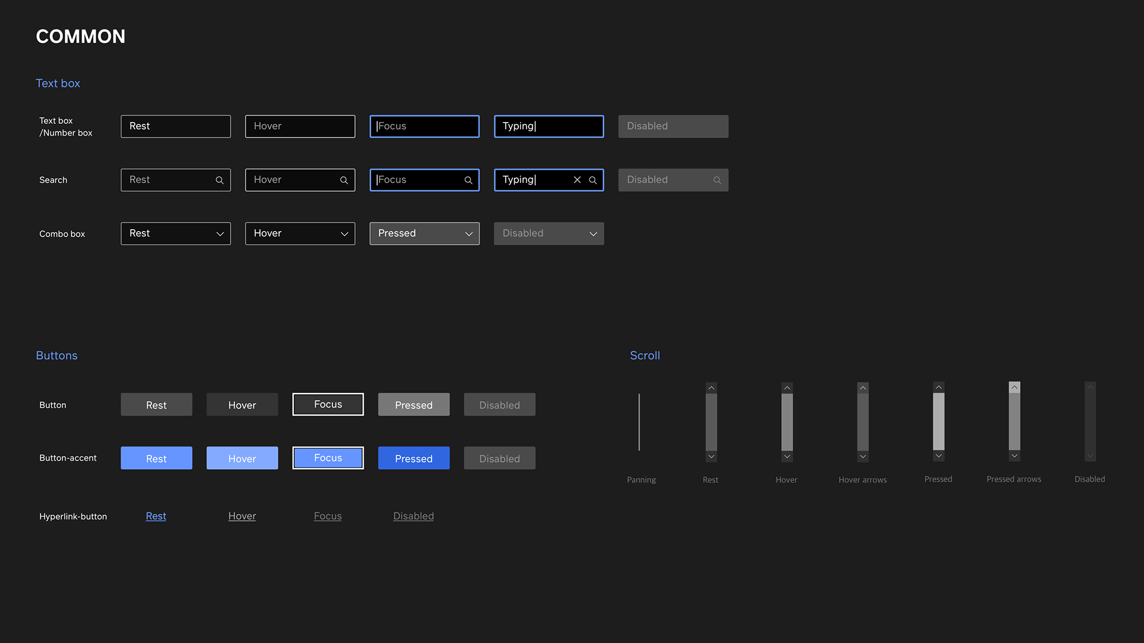
Task: Click the Pressed scrollbar thumb
Action: 938,422
